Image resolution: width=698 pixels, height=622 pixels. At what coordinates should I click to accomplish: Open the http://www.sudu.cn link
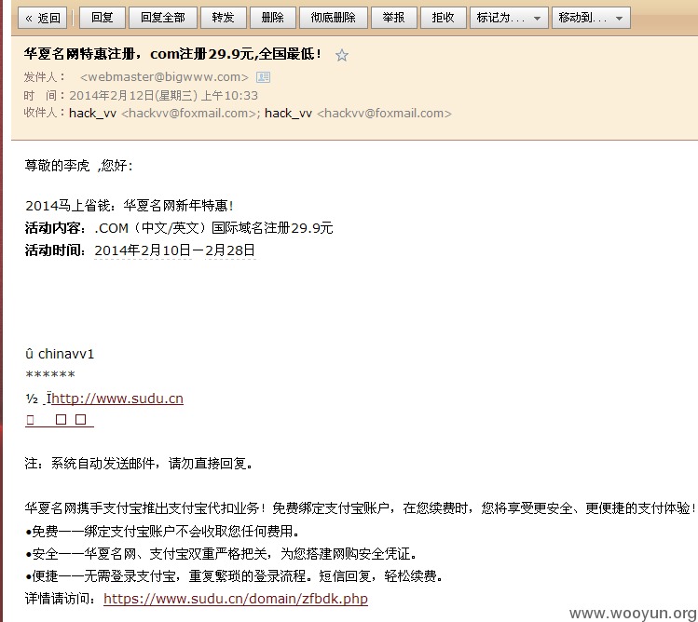click(117, 399)
